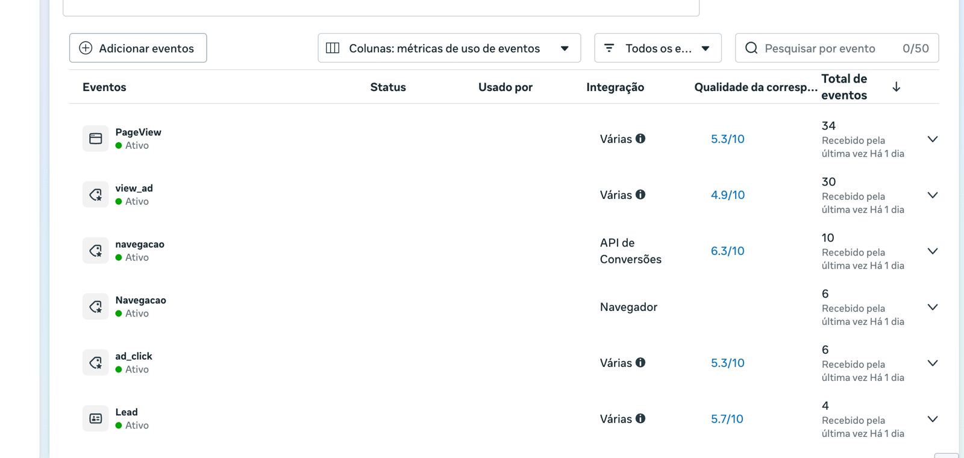The image size is (964, 458).
Task: Click the filter lines icon
Action: click(609, 48)
